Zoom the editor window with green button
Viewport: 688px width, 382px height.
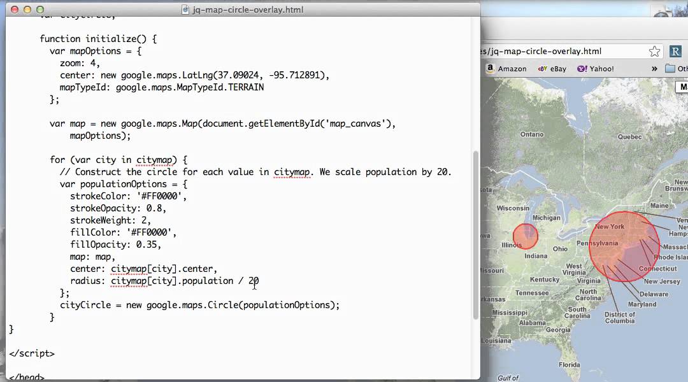tap(40, 9)
